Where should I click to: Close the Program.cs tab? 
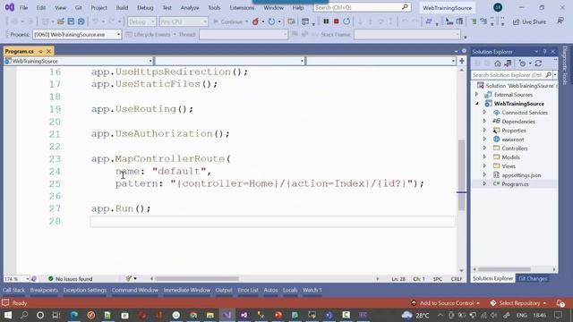(x=48, y=52)
